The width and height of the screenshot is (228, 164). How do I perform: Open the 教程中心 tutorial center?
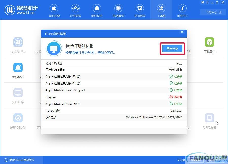[x=183, y=11]
